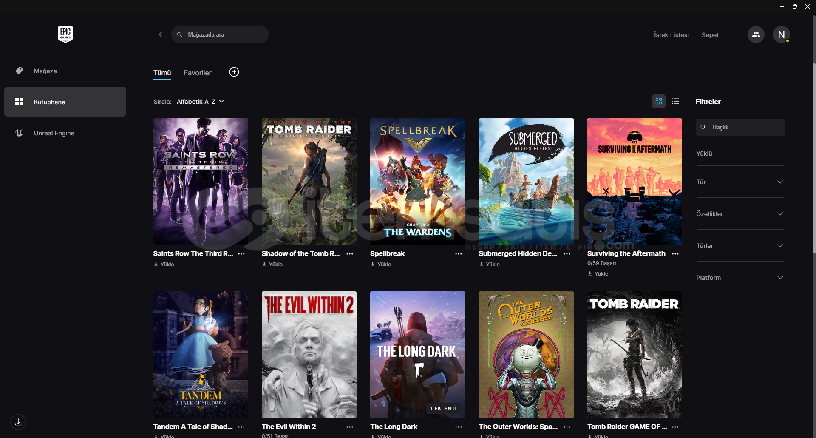Image resolution: width=816 pixels, height=438 pixels.
Task: Switch to grid view
Action: (659, 101)
